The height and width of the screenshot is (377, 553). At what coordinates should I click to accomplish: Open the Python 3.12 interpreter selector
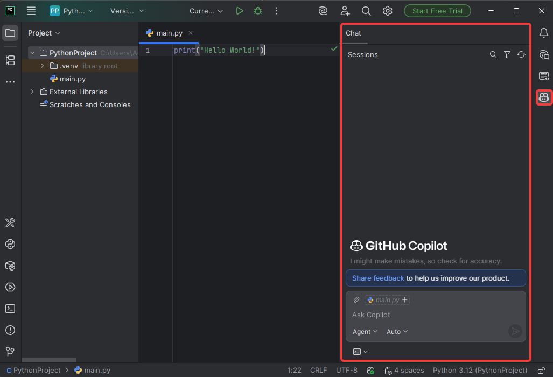(480, 371)
